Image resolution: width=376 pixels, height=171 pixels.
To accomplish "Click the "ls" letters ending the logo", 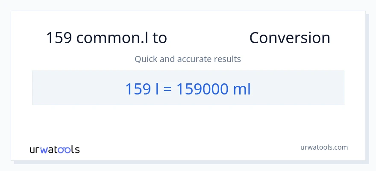I will (75, 149).
